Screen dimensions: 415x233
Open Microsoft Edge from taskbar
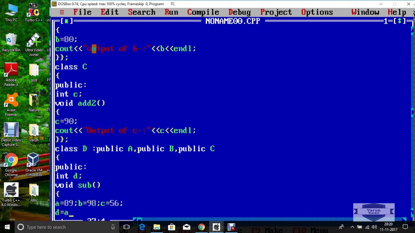(x=142, y=227)
